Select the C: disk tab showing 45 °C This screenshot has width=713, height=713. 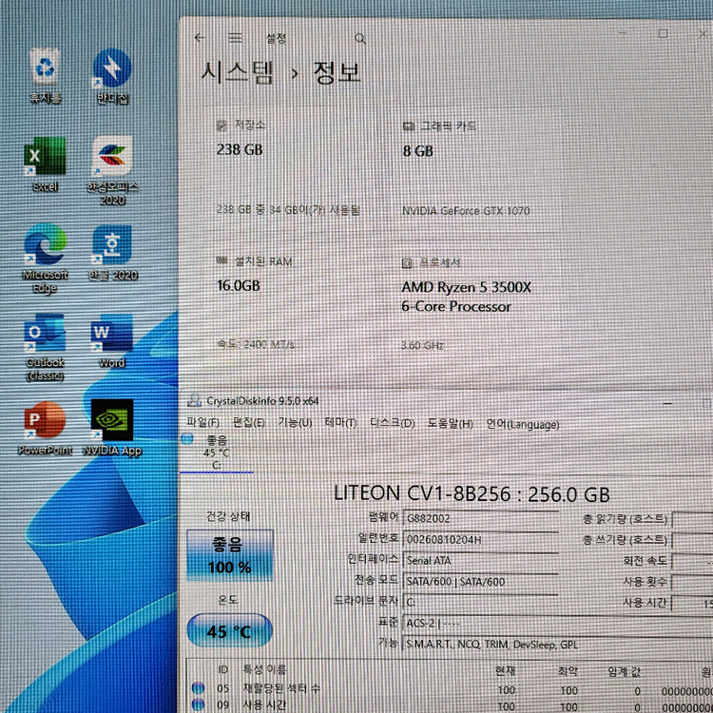[217, 453]
